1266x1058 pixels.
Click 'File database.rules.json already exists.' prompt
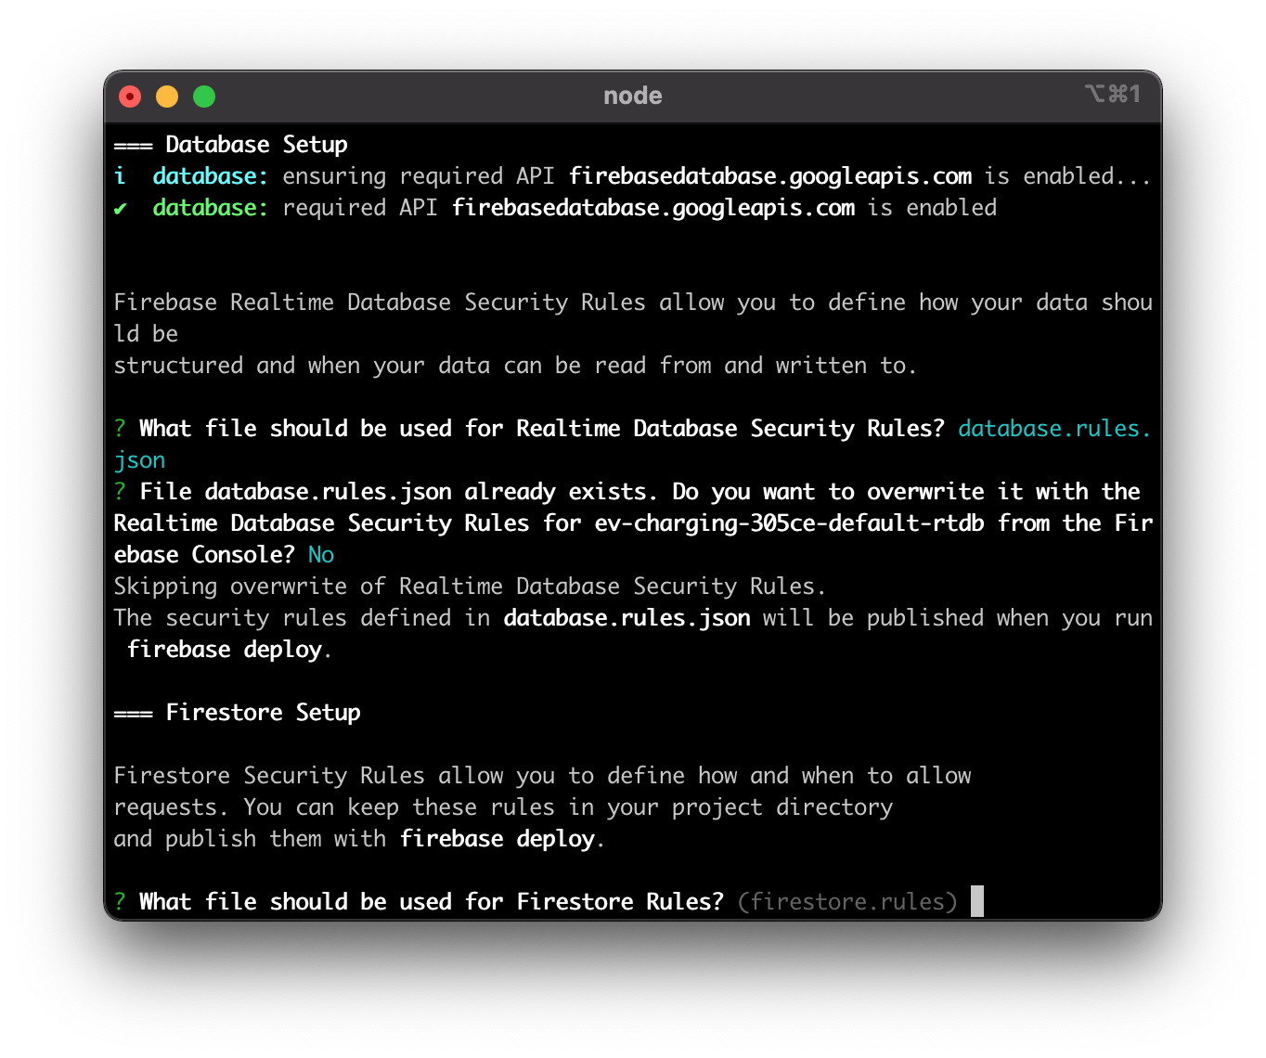click(x=399, y=492)
